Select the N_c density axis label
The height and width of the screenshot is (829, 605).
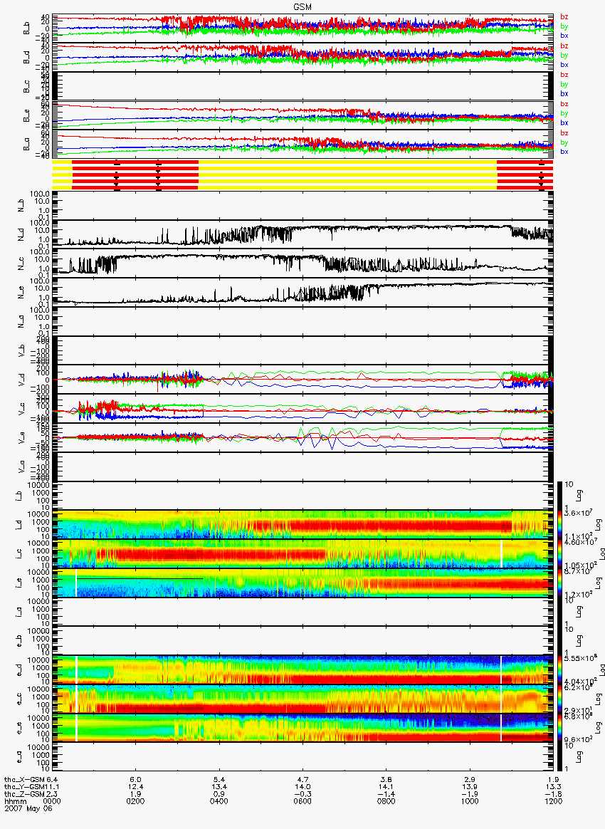coord(21,264)
